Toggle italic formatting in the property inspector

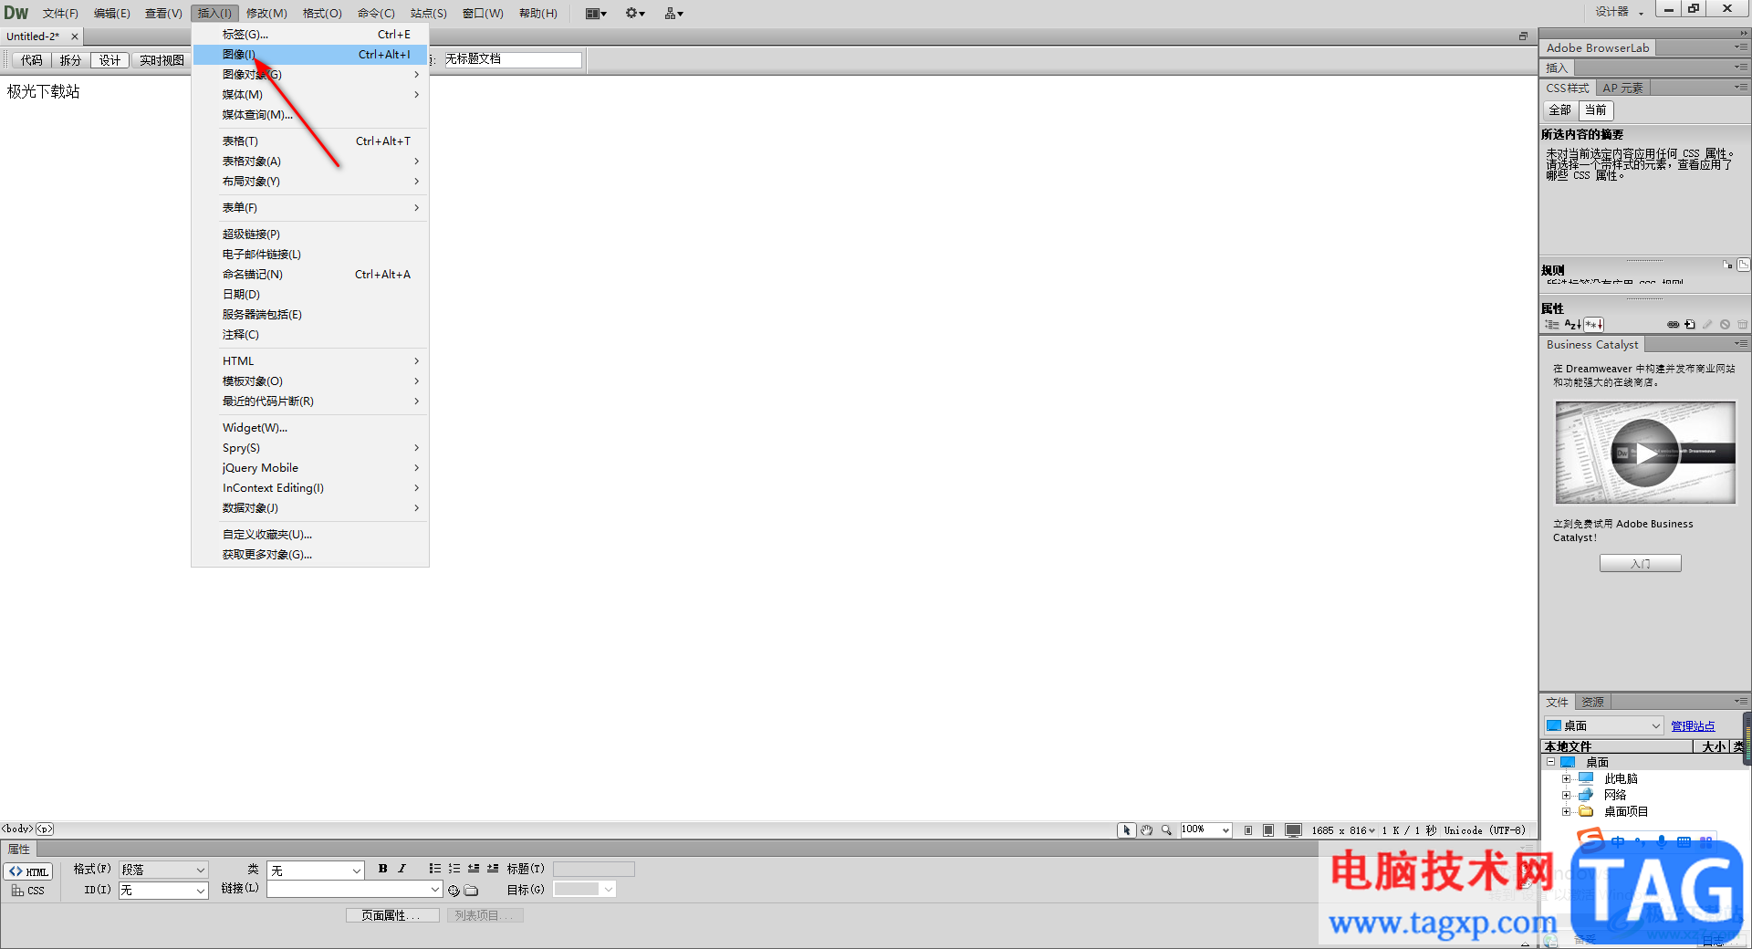[x=401, y=869]
